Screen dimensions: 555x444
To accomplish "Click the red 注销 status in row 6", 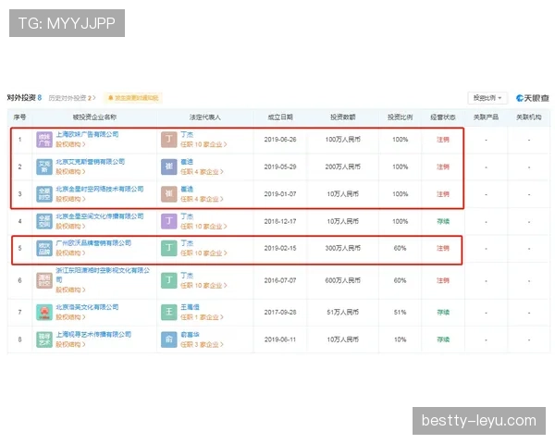I will (443, 280).
